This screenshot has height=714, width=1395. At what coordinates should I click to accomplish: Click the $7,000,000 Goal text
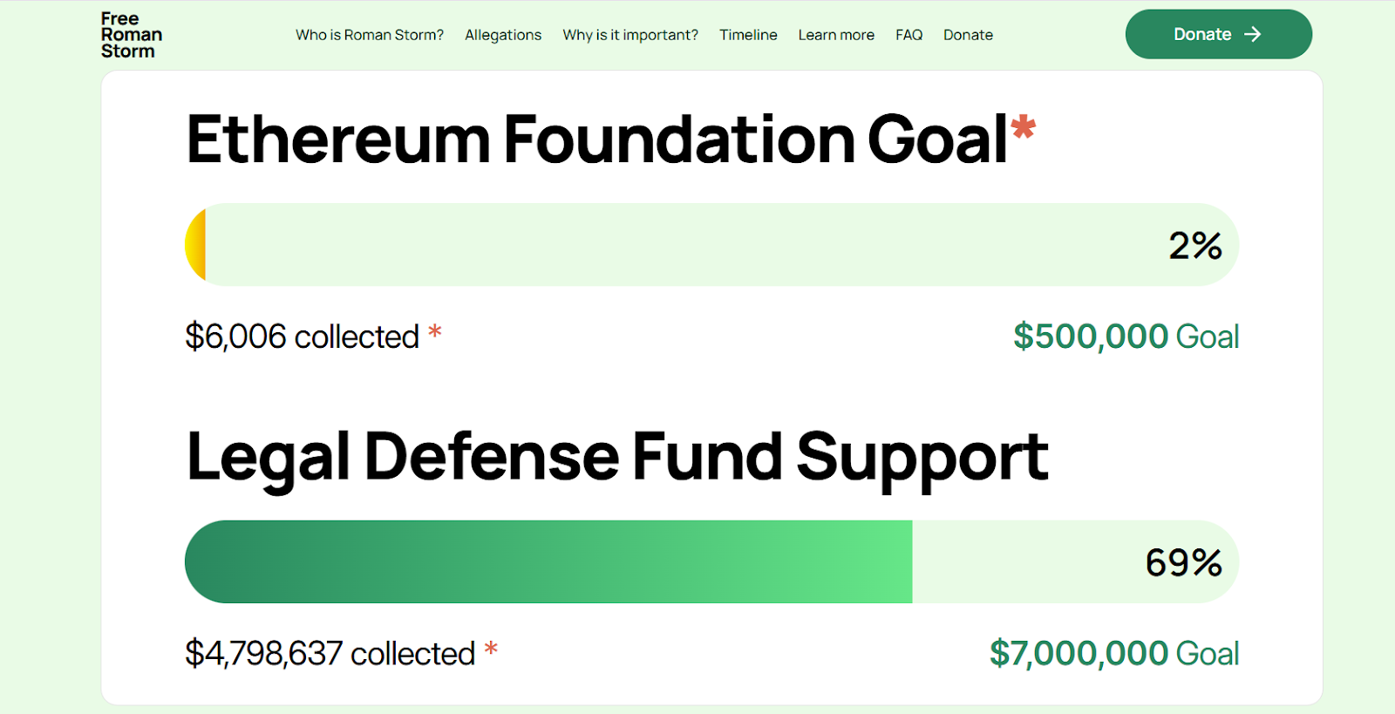click(1114, 653)
